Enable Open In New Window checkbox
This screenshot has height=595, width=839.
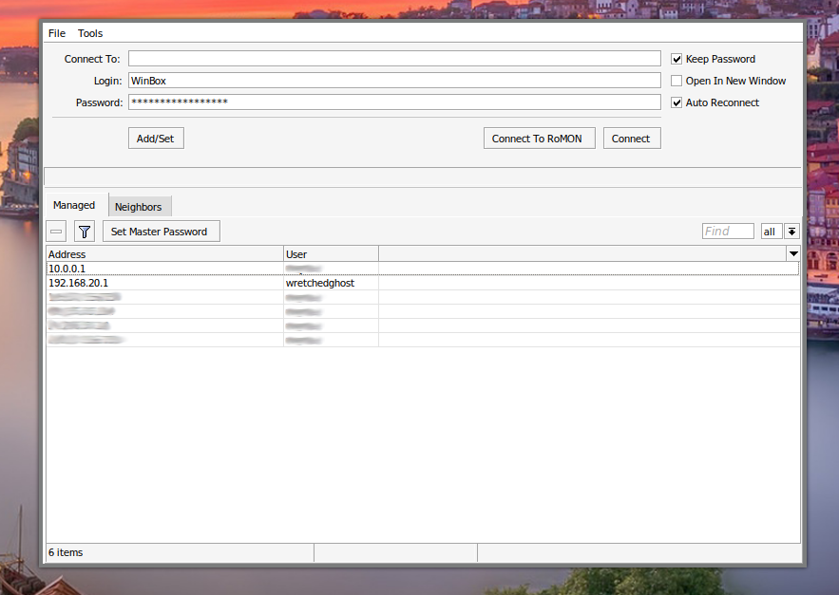tap(677, 81)
